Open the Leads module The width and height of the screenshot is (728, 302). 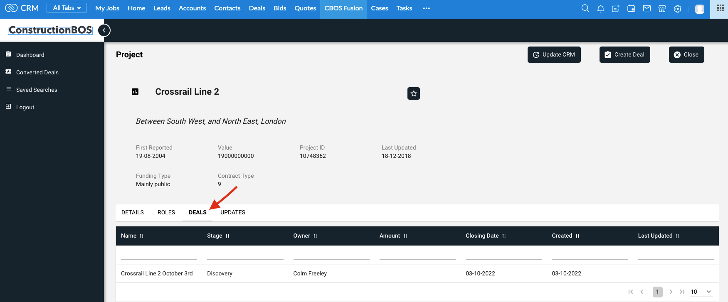point(162,8)
